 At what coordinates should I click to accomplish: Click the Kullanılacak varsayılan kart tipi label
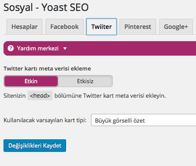[x=45, y=120]
